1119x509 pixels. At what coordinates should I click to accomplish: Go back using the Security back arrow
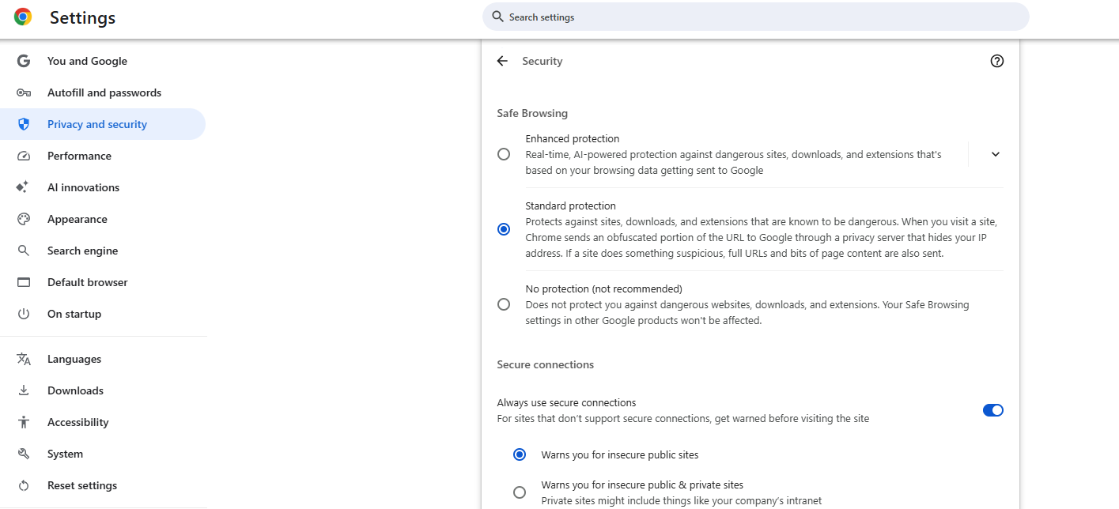502,61
